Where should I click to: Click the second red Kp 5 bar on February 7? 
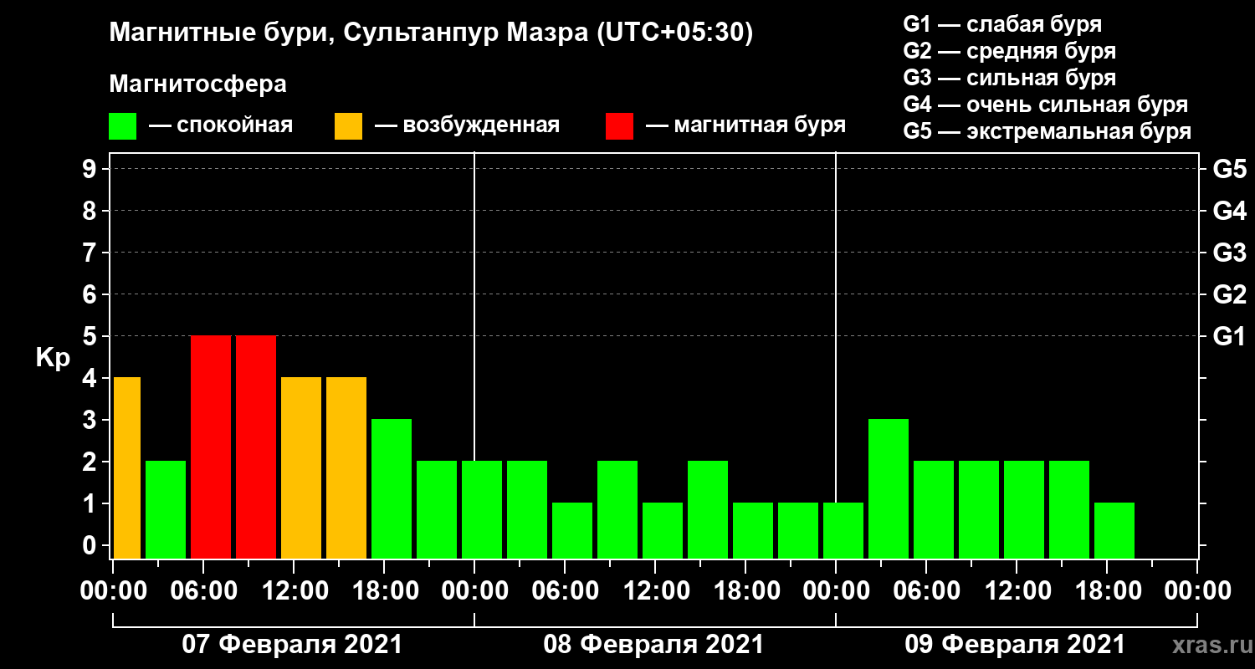point(256,447)
